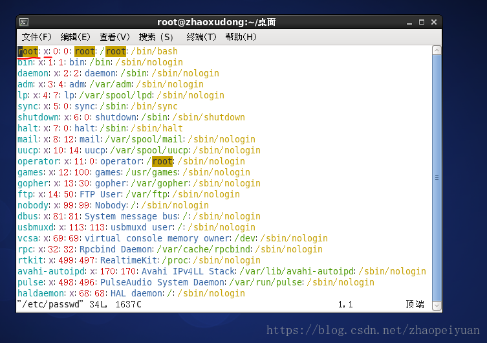Click 'games' username at line start

pos(30,172)
